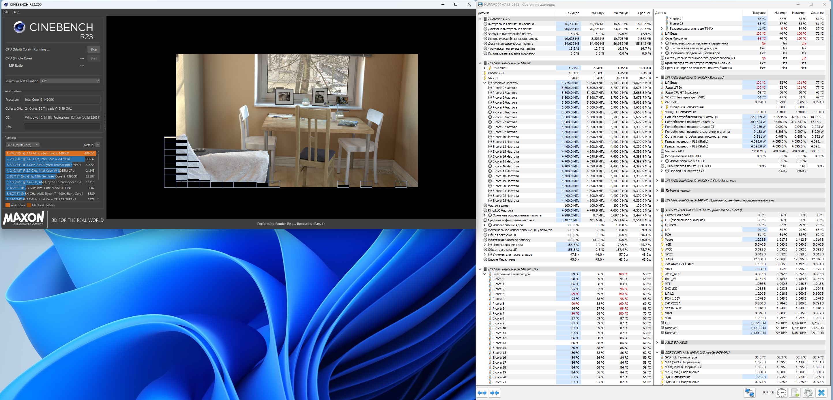Screen dimensions: 833x400
Task: Open the Minimum Test Duration dropdown
Action: (x=70, y=81)
